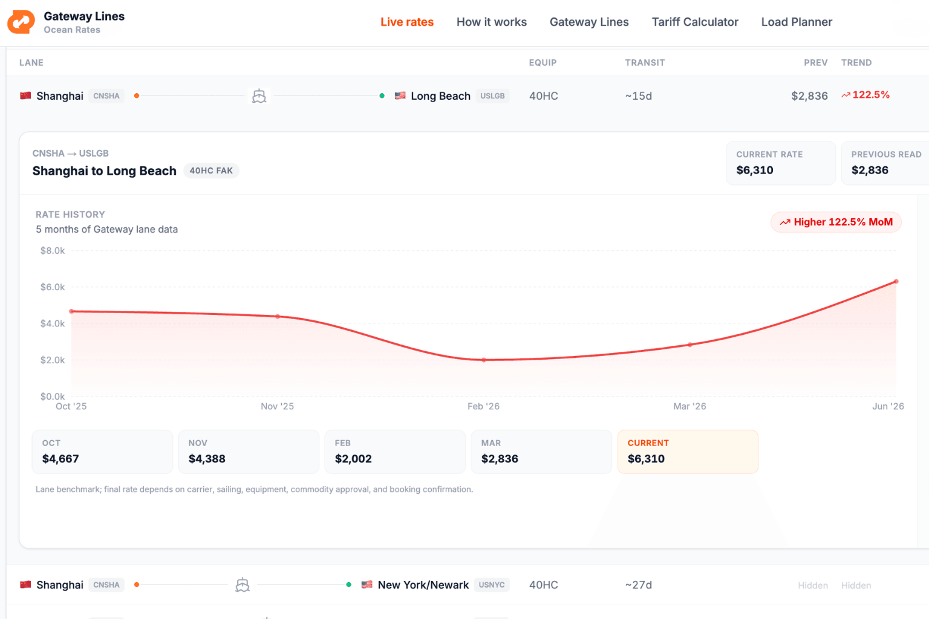Click the ~27d transit value
The height and width of the screenshot is (619, 929).
(639, 585)
